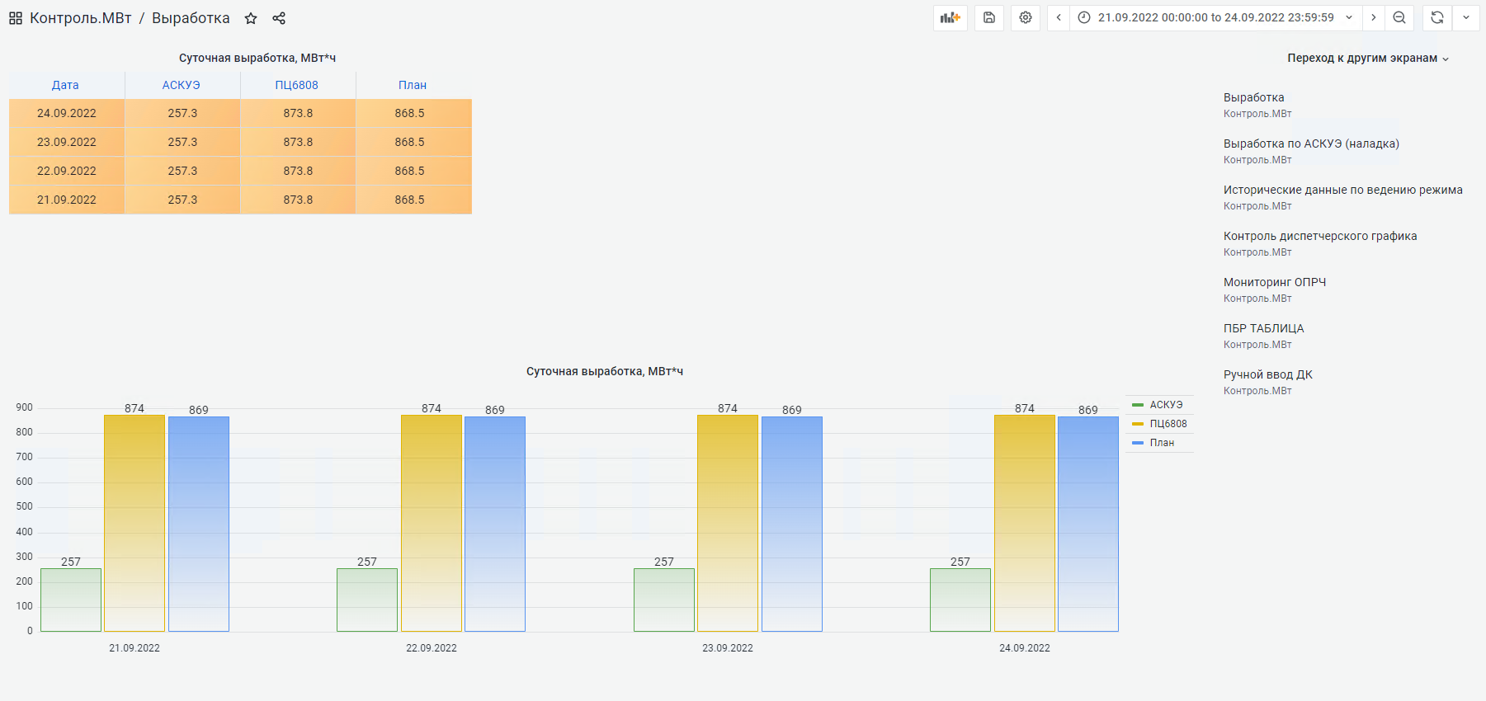1486x701 pixels.
Task: Open the Мониторинг ОПРЧ dashboard link
Action: 1274,282
